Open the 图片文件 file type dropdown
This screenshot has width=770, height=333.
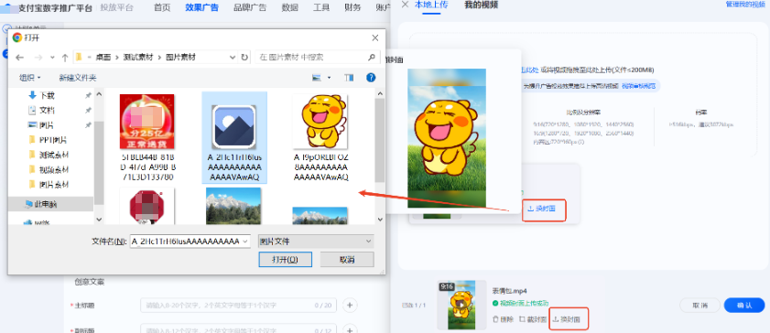click(x=316, y=242)
